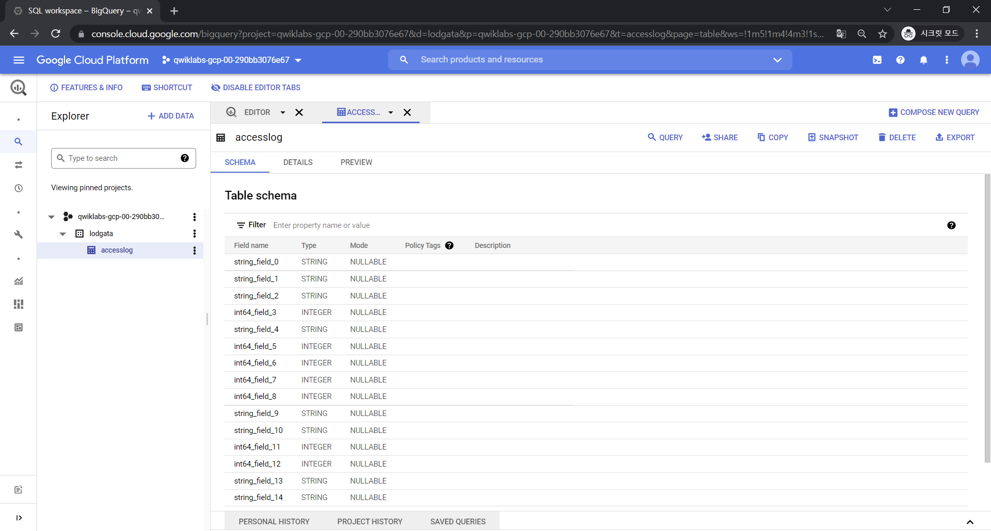Open ACCESS... tab dropdown arrow
This screenshot has width=991, height=531.
(391, 112)
